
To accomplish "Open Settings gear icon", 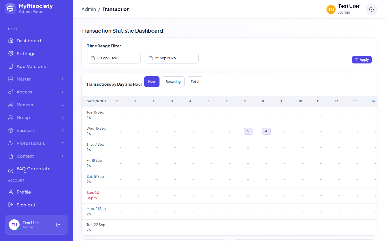I will pyautogui.click(x=11, y=53).
